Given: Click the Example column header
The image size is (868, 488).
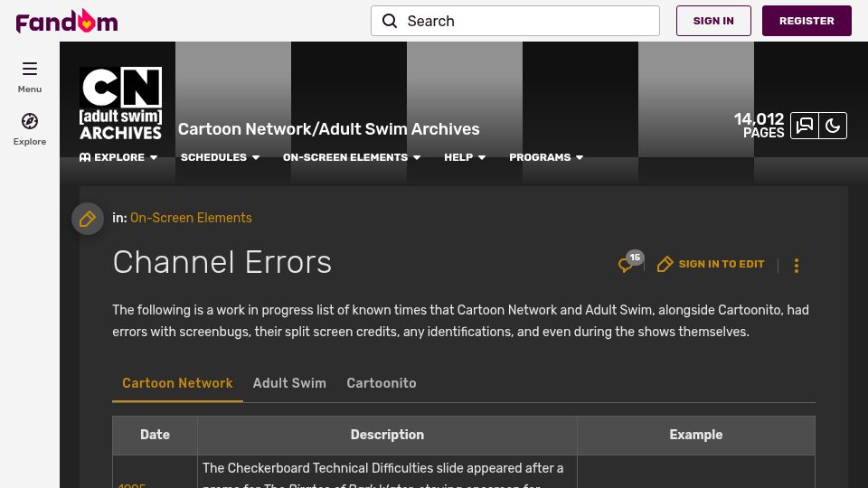Looking at the screenshot, I should pos(696,435).
